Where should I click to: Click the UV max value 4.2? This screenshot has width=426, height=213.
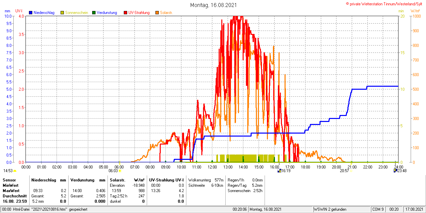tap(181, 191)
